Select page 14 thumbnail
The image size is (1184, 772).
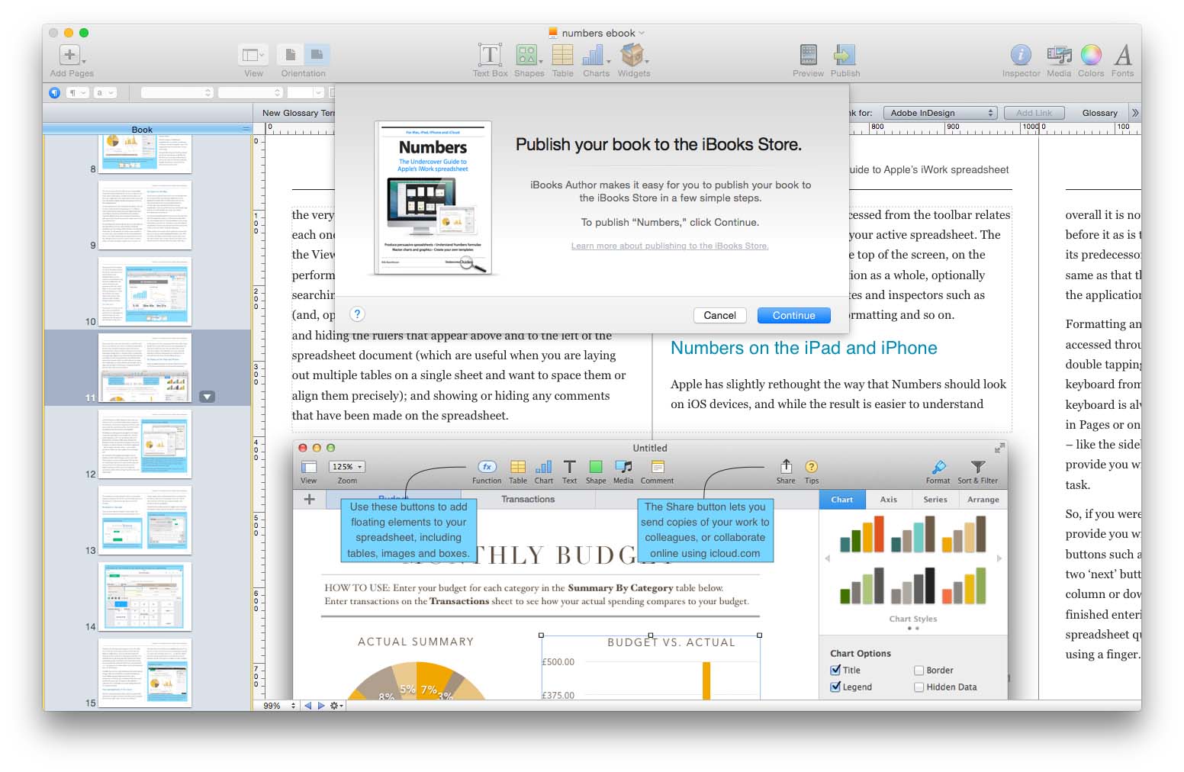pyautogui.click(x=144, y=597)
